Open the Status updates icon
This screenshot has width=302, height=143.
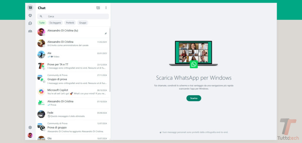[30, 15]
